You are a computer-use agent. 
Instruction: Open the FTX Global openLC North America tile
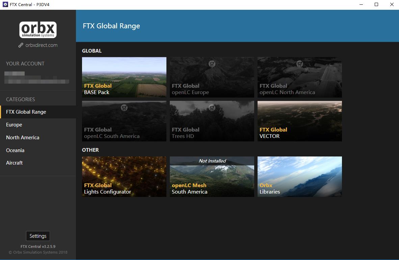(300, 77)
